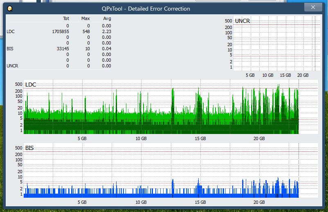Select the LDC average value 2.23
The image size is (328, 212).
pyautogui.click(x=106, y=31)
